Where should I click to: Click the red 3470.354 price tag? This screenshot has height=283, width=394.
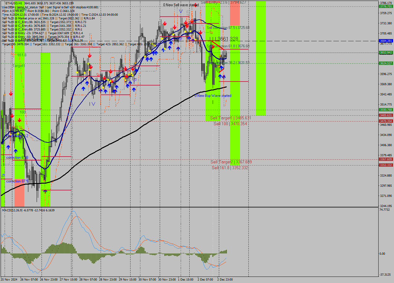(386, 121)
